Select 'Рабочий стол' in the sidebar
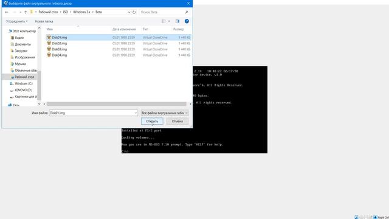 pyautogui.click(x=24, y=77)
